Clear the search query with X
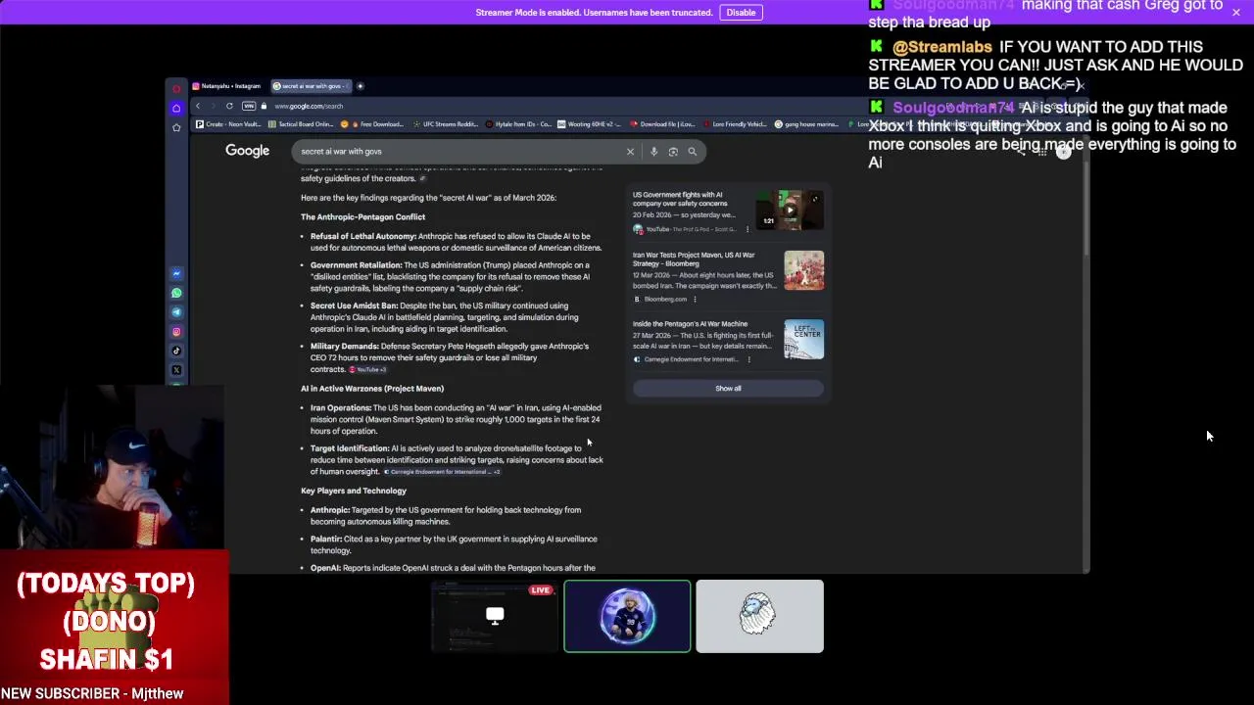The height and width of the screenshot is (705, 1254). coord(630,152)
